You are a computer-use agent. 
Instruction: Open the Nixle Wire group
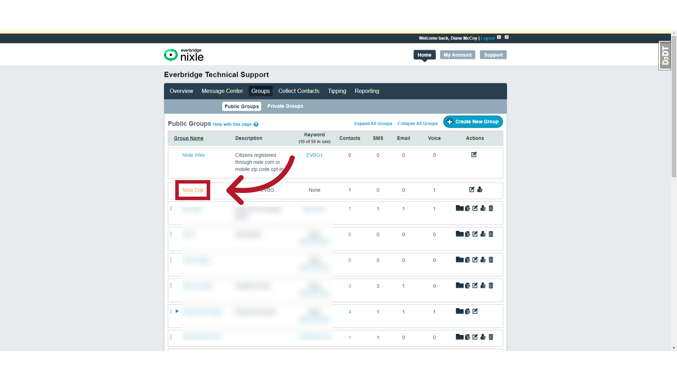(x=193, y=155)
